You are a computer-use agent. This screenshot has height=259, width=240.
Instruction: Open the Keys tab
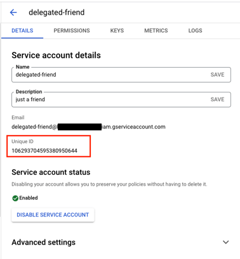pos(117,30)
